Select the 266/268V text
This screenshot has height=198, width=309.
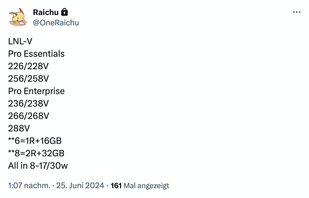[29, 116]
